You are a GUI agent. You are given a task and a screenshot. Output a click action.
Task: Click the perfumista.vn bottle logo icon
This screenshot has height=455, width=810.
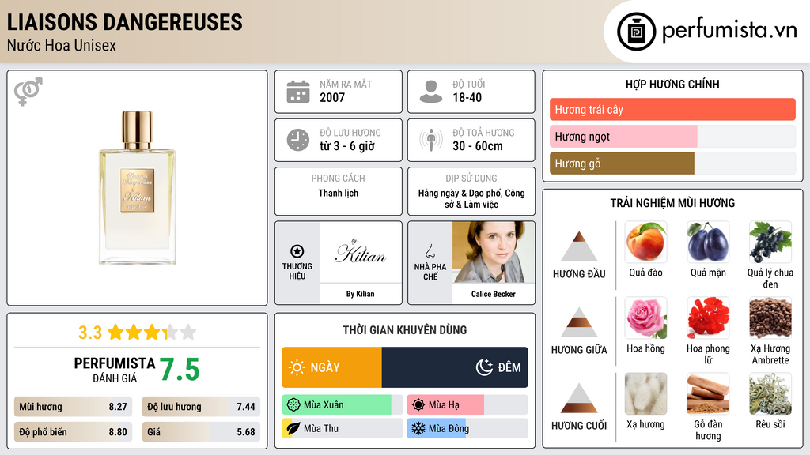pyautogui.click(x=635, y=32)
